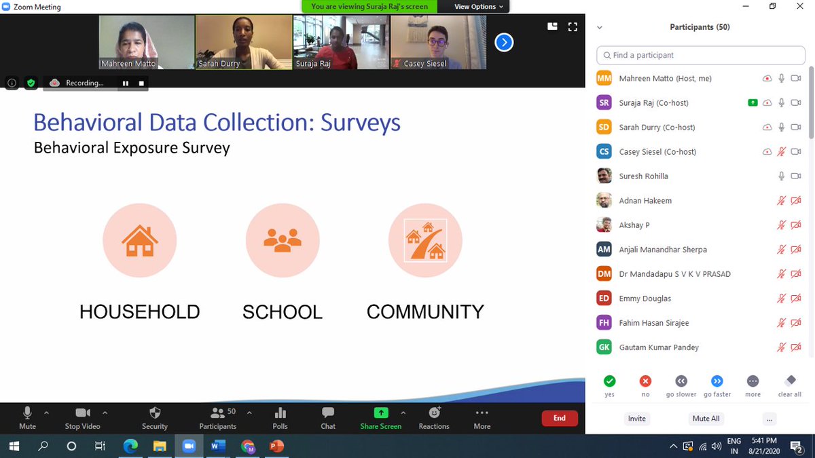Open Microsoft Edge from taskbar
The height and width of the screenshot is (458, 815).
[130, 446]
